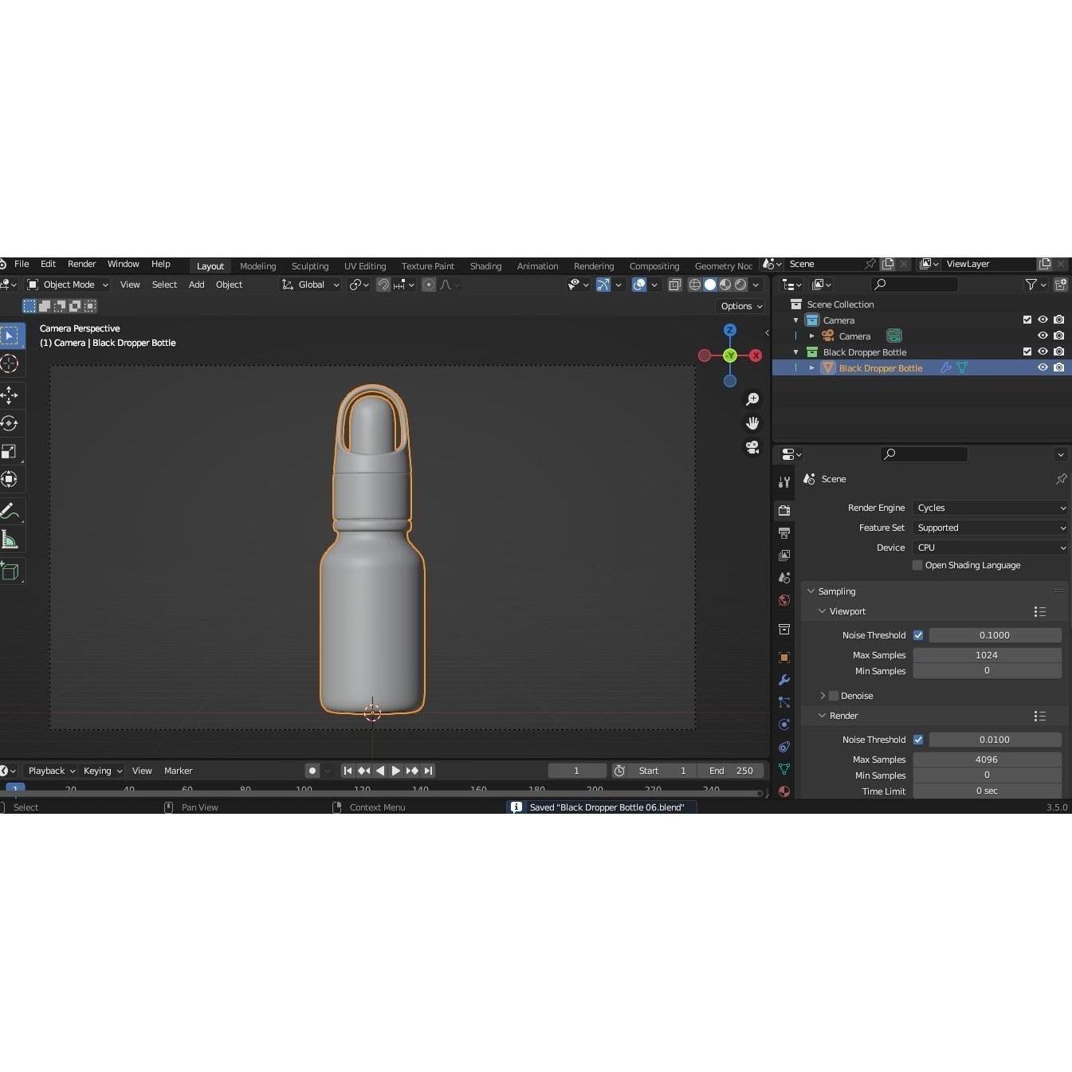
Task: Open the World properties tab
Action: click(783, 600)
